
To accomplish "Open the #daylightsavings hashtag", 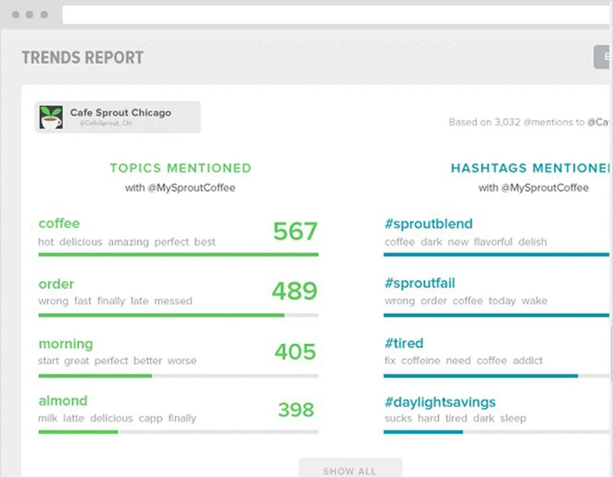I will [440, 402].
